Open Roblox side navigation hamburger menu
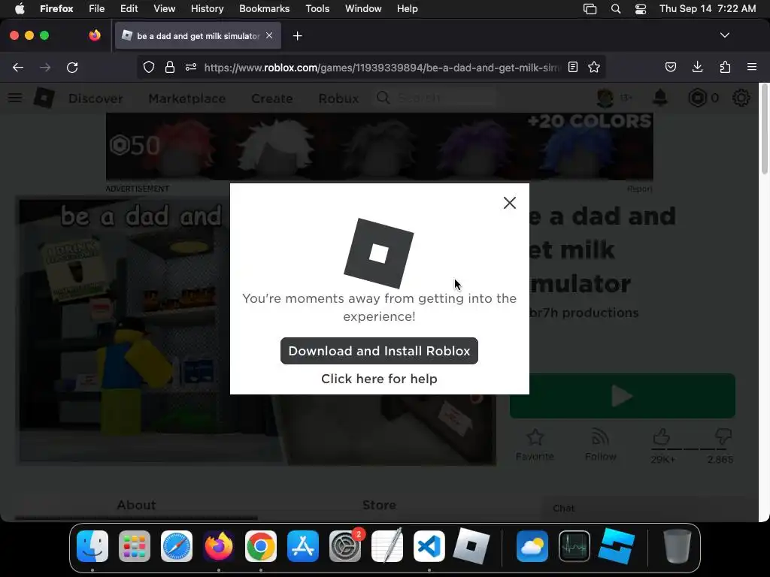770x577 pixels. point(15,98)
